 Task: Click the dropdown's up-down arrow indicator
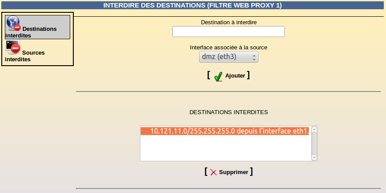click(x=254, y=57)
